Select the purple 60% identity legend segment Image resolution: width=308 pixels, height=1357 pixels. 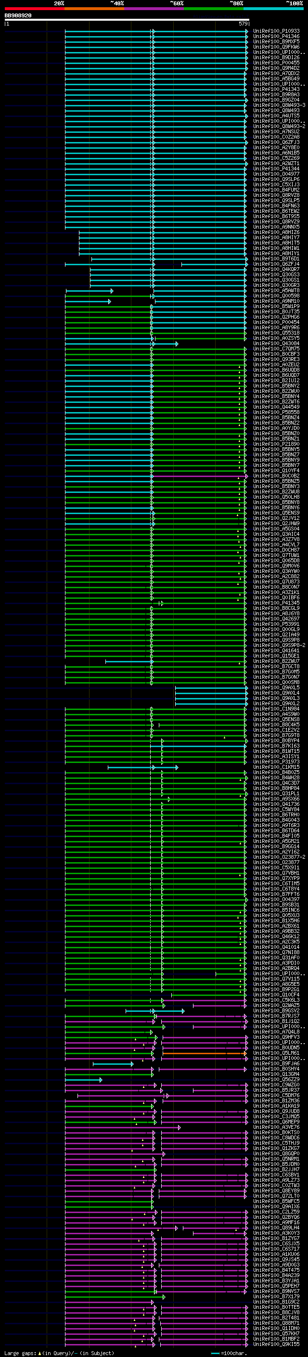154,9
